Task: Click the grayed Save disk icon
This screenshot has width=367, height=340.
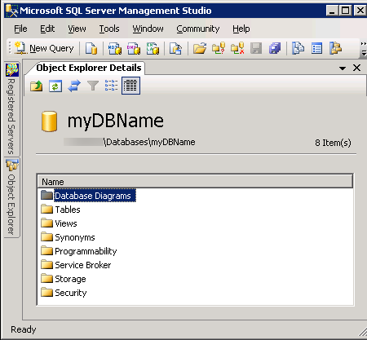Action: (256, 48)
